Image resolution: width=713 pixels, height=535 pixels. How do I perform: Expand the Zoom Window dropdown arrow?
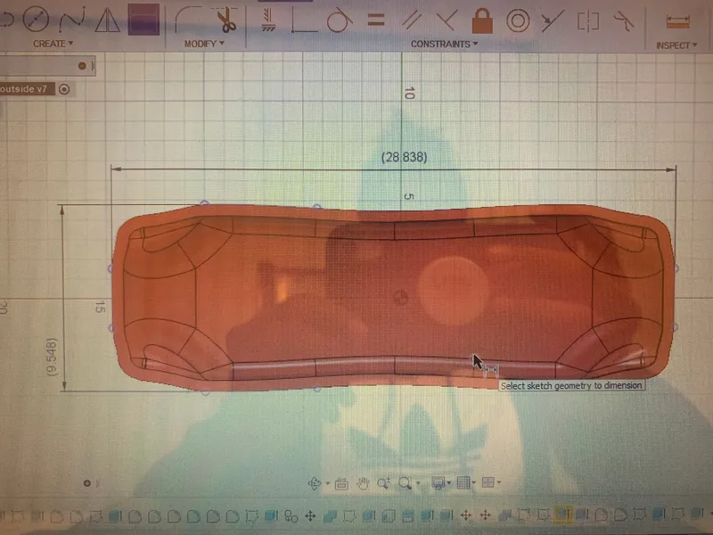point(418,483)
